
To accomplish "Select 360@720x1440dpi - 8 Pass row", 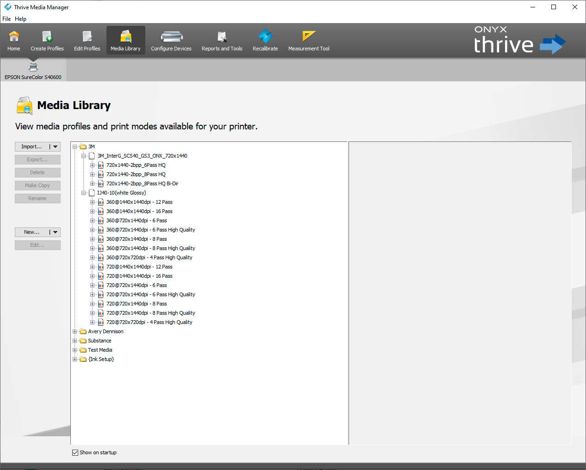I will pos(137,239).
